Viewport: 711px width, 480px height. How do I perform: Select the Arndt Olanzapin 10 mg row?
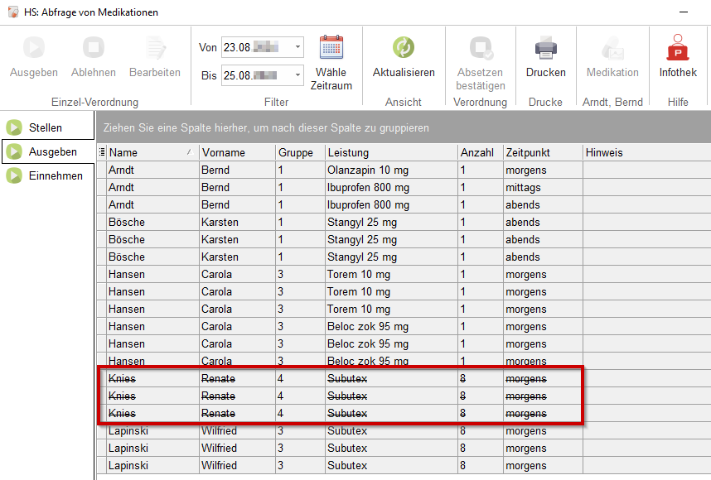click(x=367, y=170)
